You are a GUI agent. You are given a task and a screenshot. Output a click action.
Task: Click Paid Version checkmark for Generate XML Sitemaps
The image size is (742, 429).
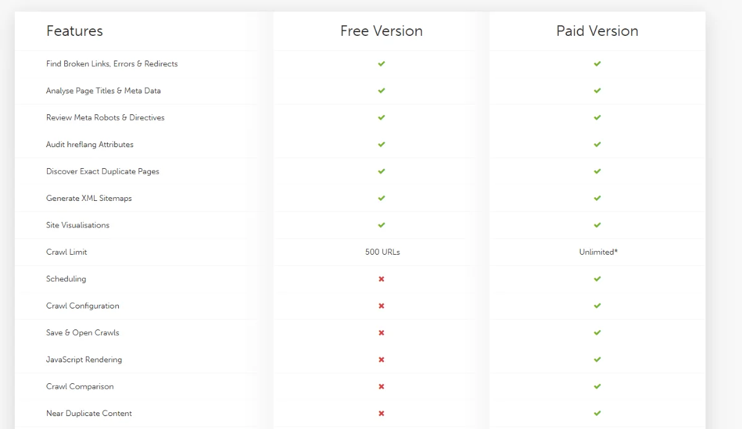(x=597, y=198)
